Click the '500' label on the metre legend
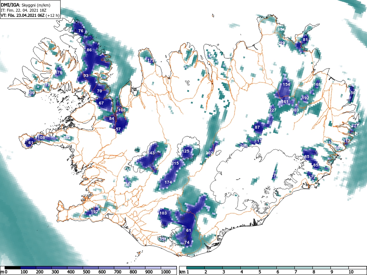The width and height of the screenshot is (367, 275). pyautogui.click(x=86, y=272)
